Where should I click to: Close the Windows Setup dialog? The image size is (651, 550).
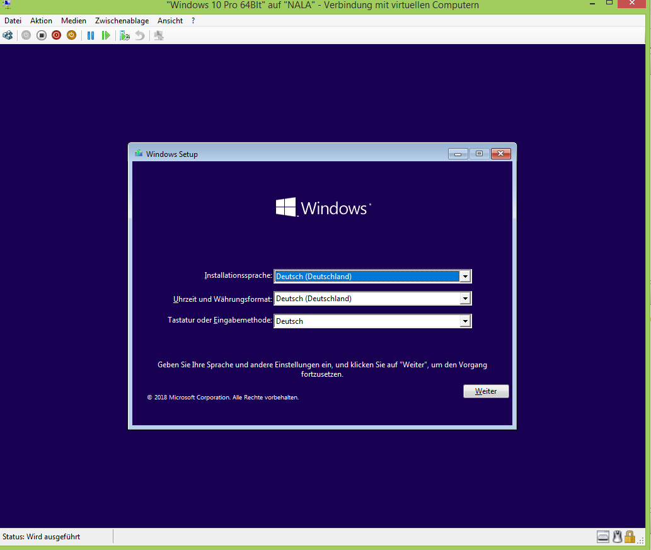pos(501,154)
